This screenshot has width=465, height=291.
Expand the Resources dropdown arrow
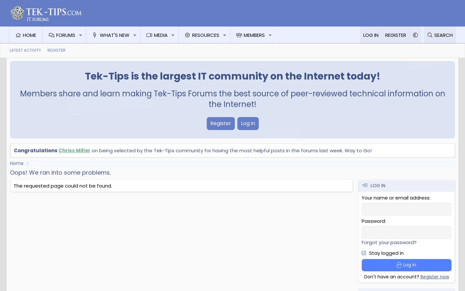[x=225, y=35]
